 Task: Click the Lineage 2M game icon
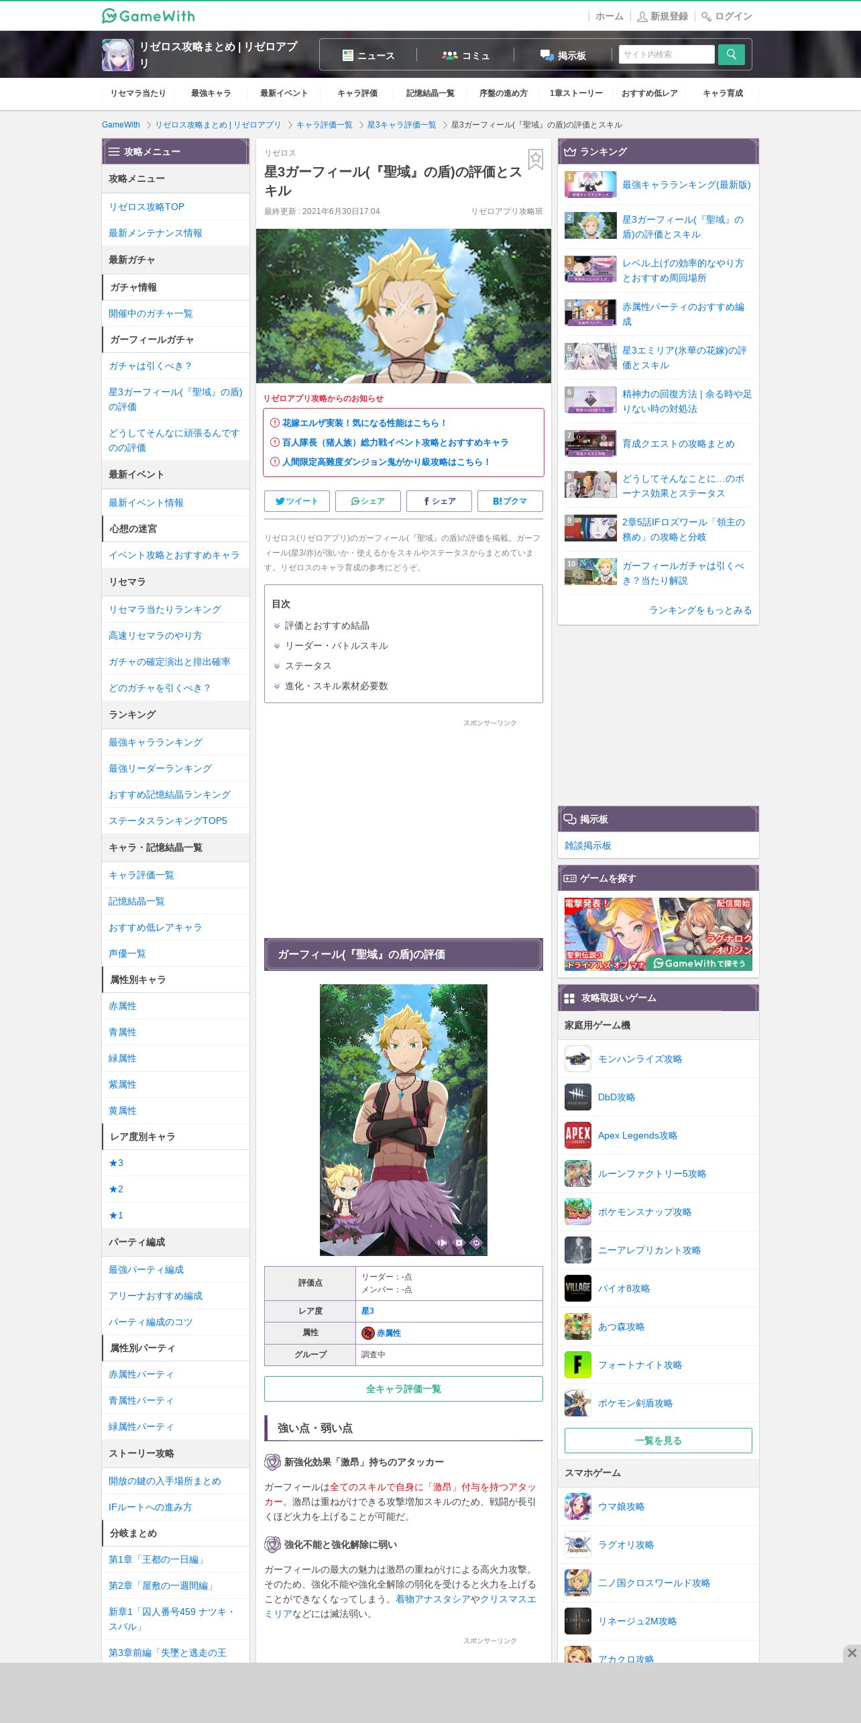coord(577,1621)
